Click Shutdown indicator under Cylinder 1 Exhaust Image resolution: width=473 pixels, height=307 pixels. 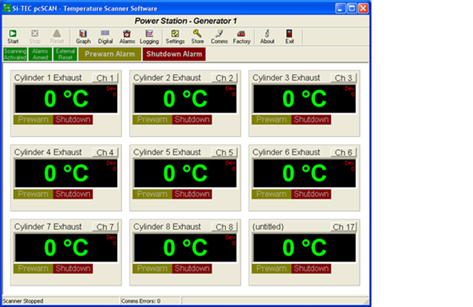72,119
